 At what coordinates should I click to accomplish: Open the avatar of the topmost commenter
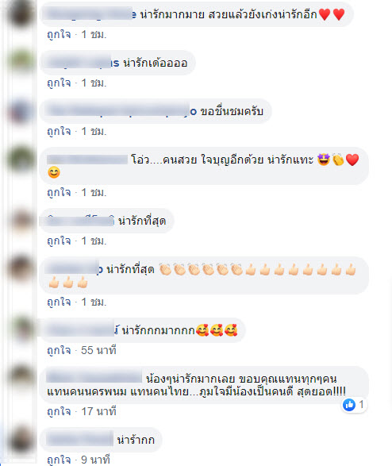coord(20,13)
